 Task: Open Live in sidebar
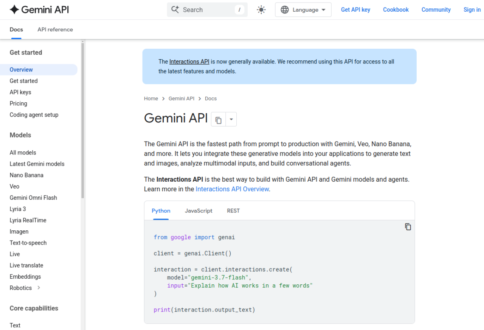[15, 254]
